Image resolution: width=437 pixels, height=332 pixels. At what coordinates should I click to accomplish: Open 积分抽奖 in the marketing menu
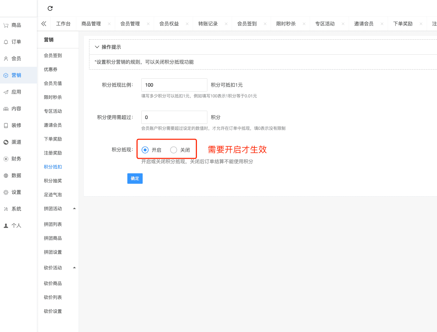53,181
